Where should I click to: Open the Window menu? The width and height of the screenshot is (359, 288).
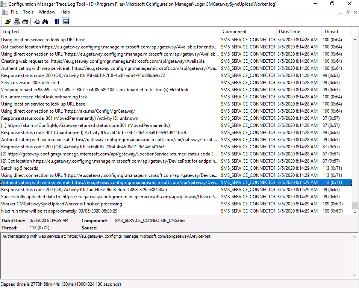[x=47, y=12]
